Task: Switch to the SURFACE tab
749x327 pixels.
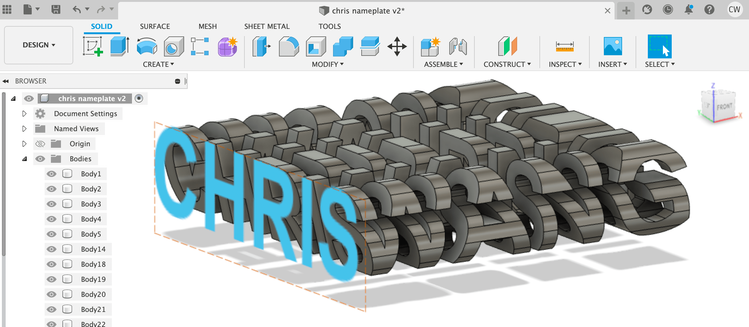Action: [155, 26]
